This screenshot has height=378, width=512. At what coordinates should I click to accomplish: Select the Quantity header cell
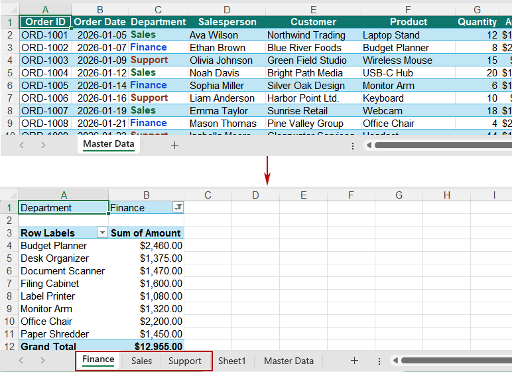(477, 22)
